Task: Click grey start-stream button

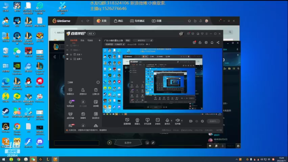Action: (213, 121)
